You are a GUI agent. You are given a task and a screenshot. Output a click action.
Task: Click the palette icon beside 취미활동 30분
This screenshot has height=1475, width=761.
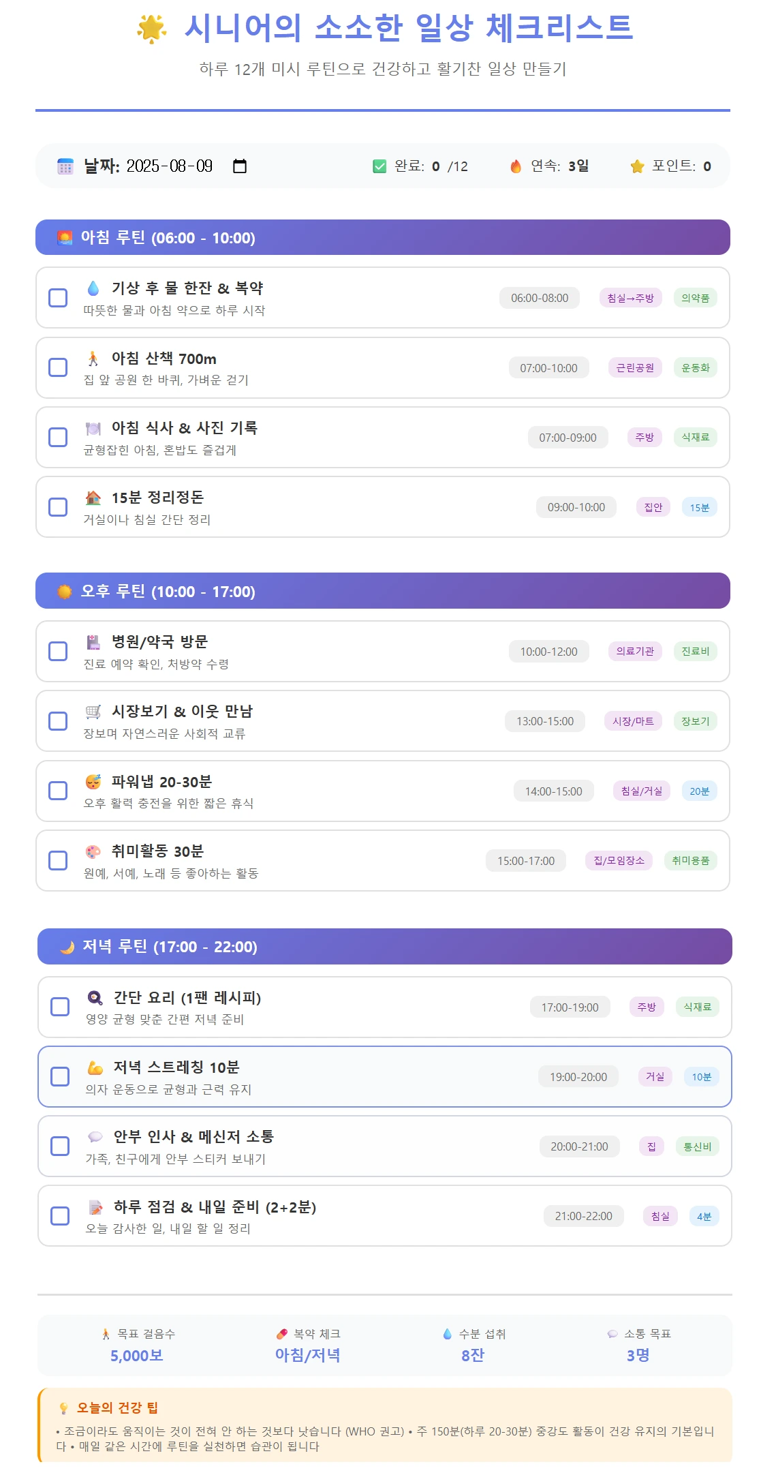pos(93,851)
